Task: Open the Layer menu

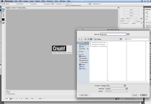Action: coord(32,1)
